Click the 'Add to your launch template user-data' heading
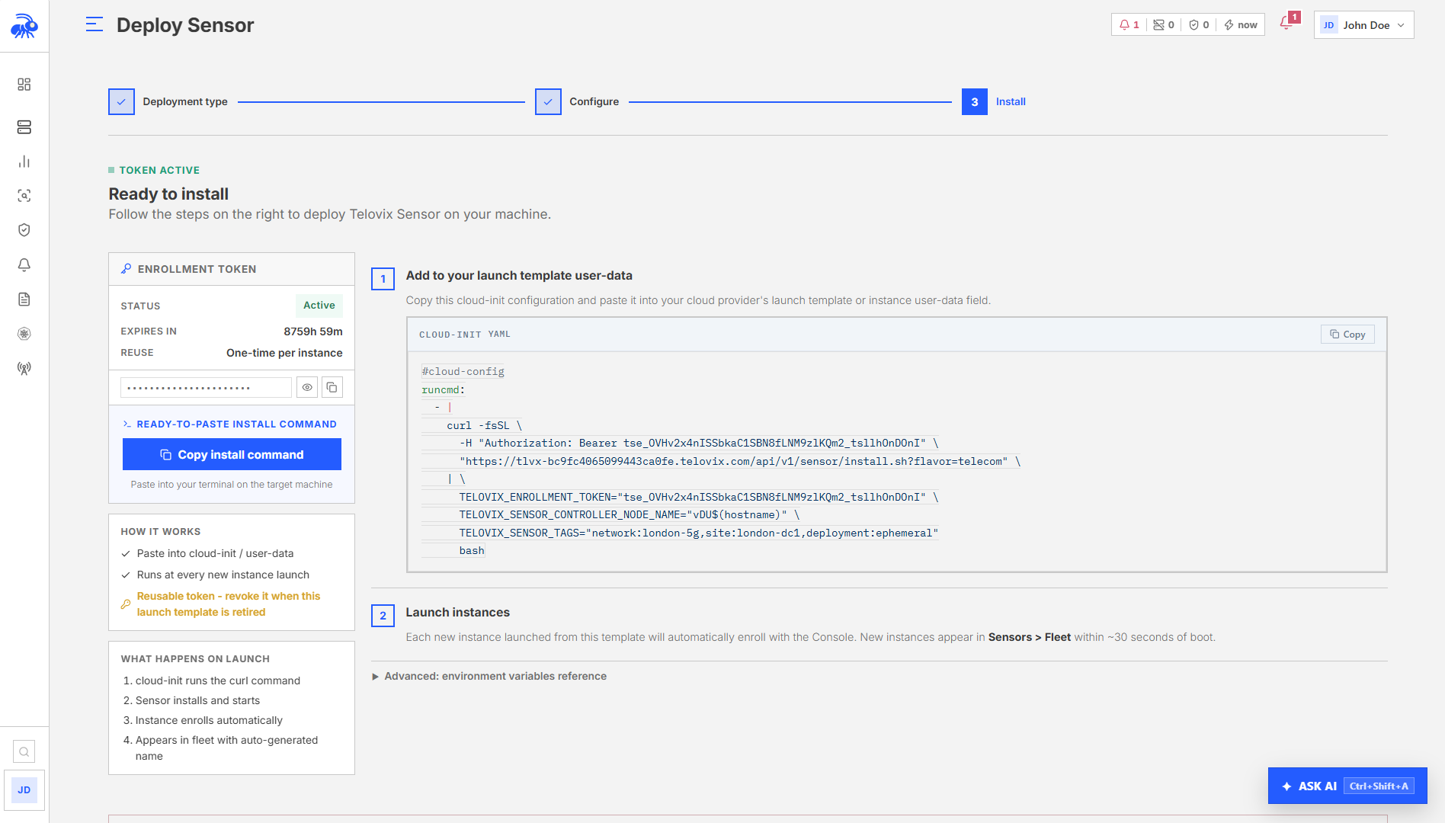Image resolution: width=1445 pixels, height=823 pixels. [519, 276]
